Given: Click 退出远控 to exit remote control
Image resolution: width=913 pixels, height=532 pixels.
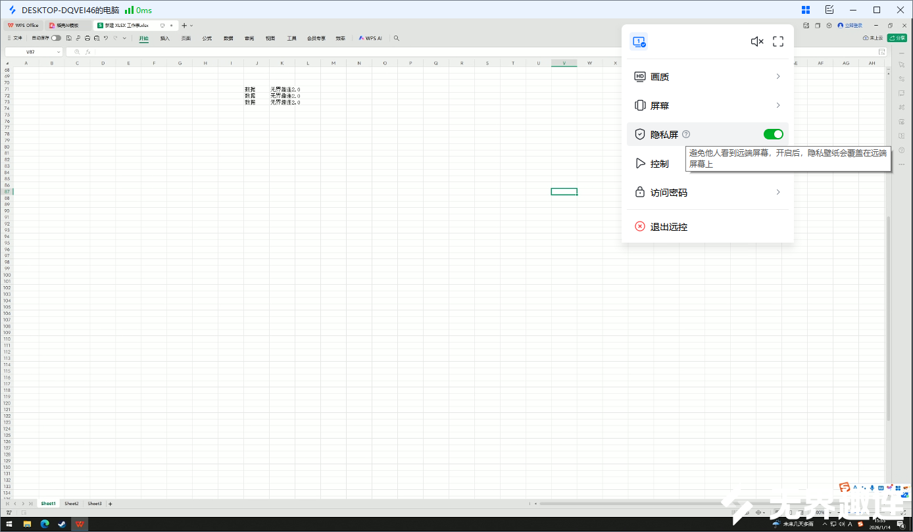Looking at the screenshot, I should click(x=668, y=227).
